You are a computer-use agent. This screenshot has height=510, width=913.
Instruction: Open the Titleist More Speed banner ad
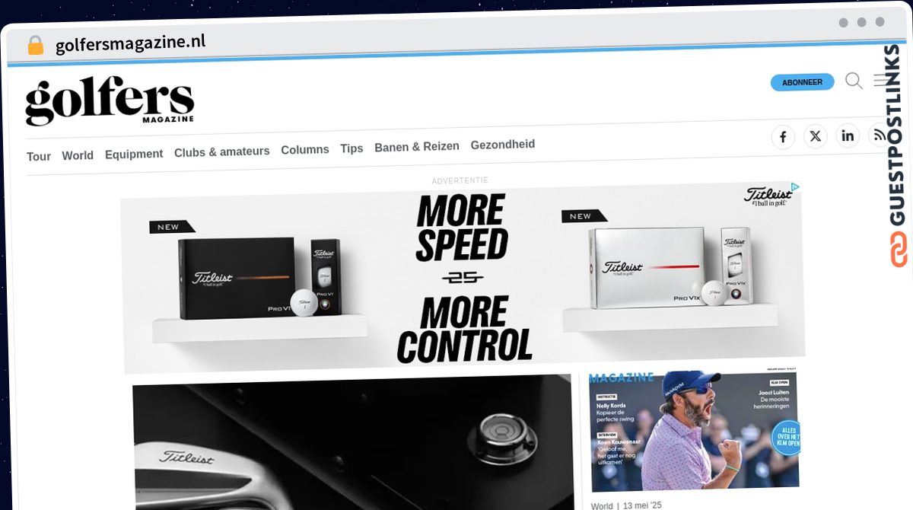[462, 277]
